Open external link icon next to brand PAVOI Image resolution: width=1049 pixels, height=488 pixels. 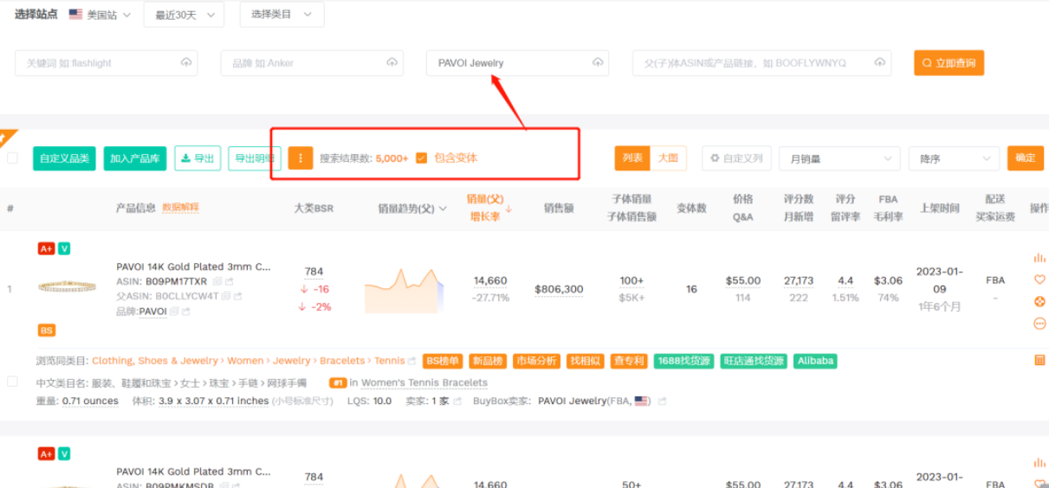(186, 311)
